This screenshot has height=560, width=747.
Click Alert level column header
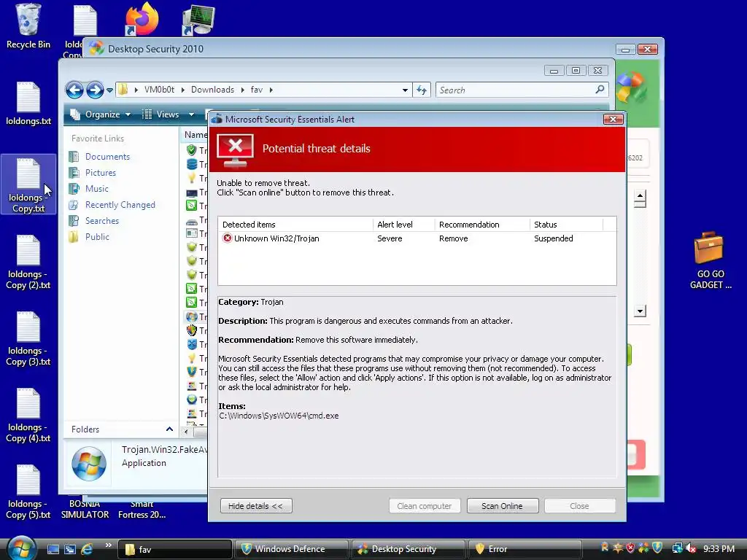click(x=404, y=225)
